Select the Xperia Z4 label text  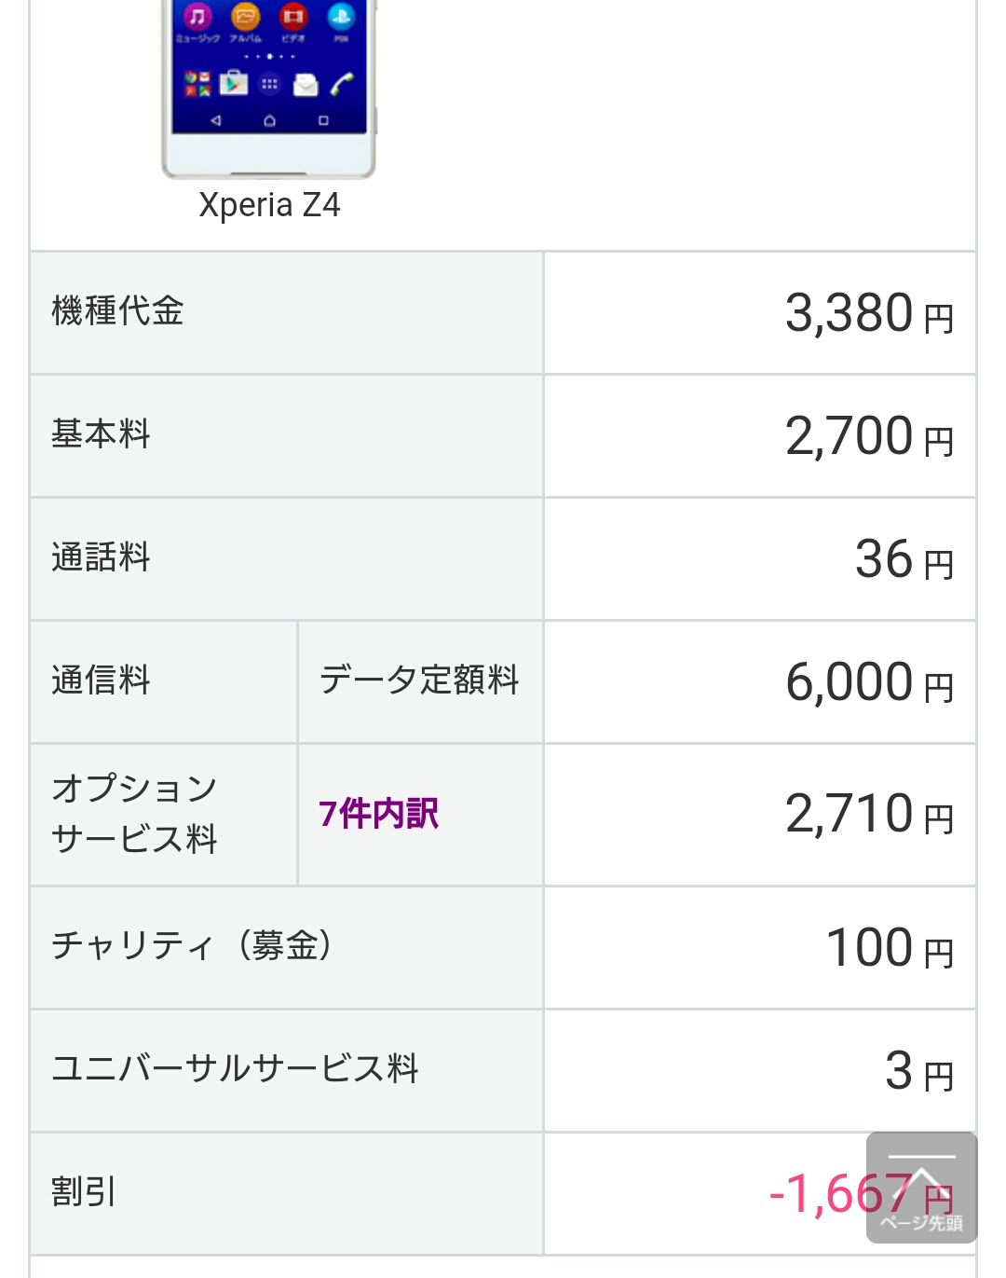tap(269, 205)
